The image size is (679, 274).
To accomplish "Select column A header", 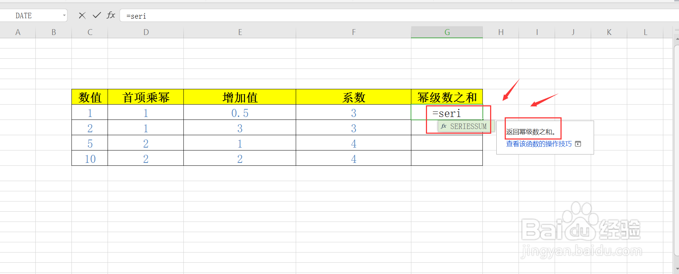I will 18,32.
